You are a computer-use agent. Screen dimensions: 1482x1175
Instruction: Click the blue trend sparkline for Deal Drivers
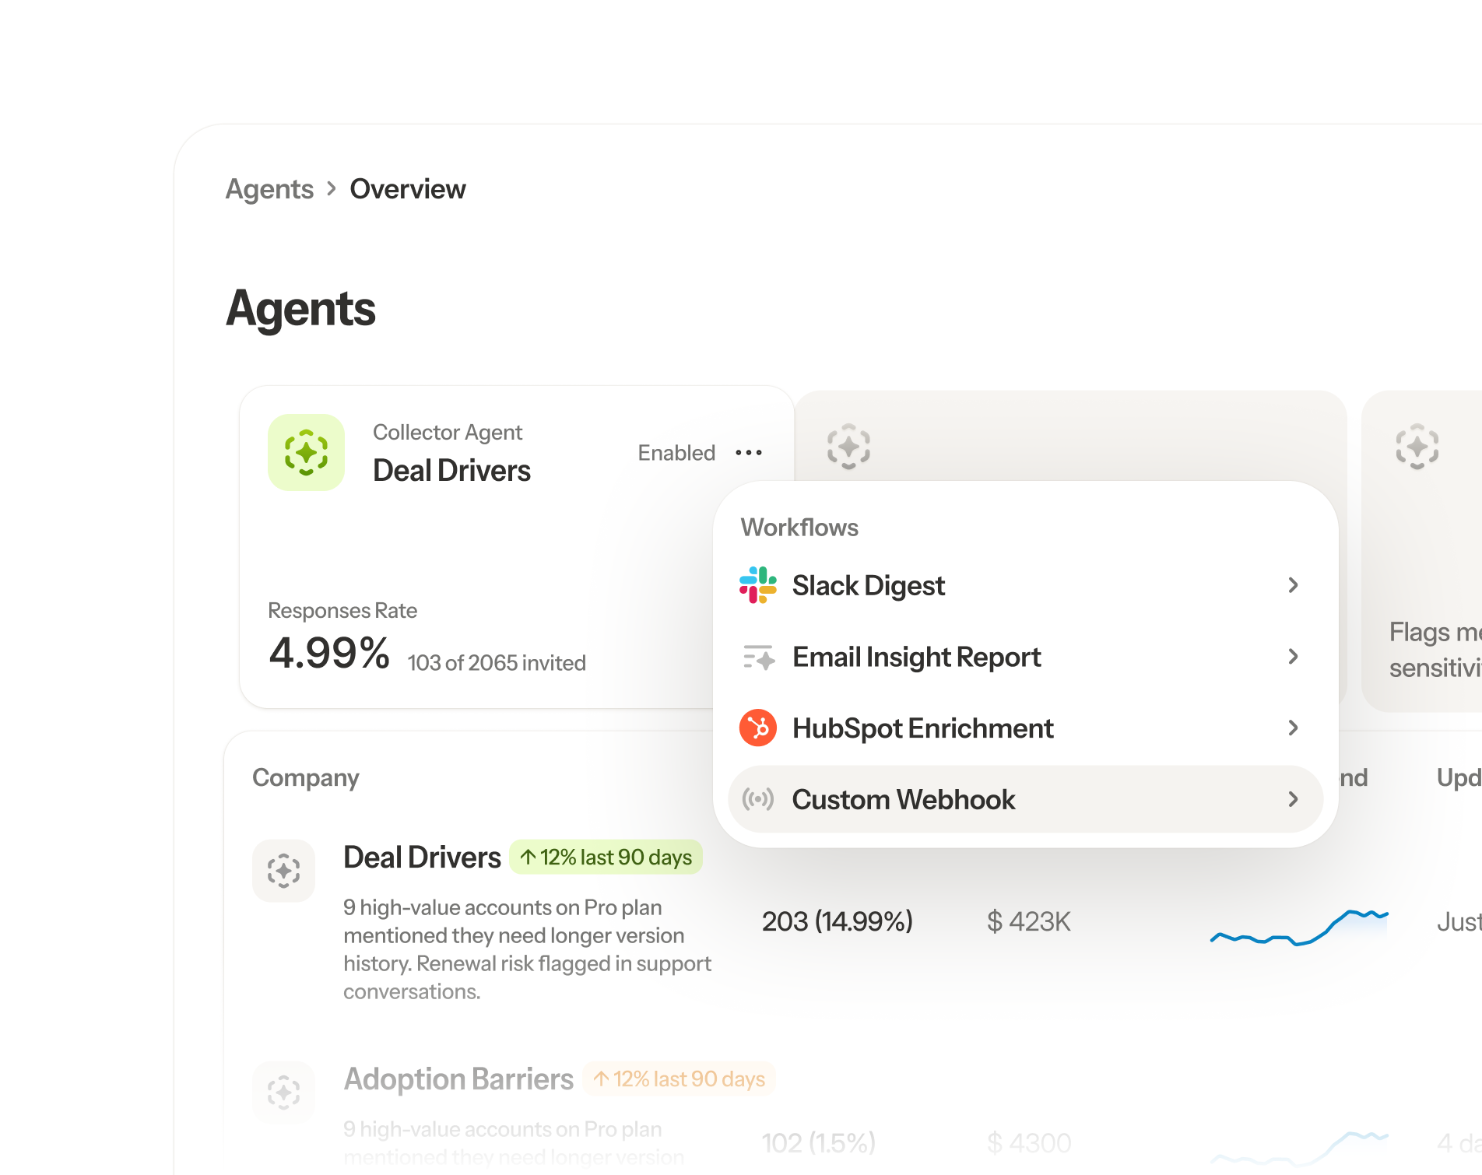tap(1298, 928)
